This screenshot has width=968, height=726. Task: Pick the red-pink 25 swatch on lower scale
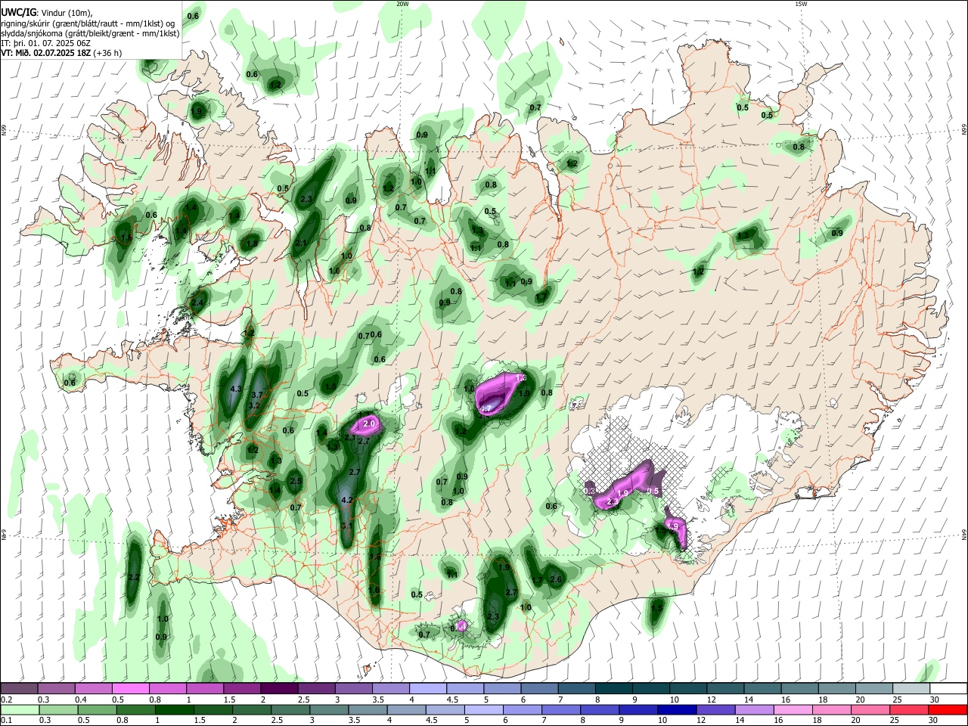point(907,709)
